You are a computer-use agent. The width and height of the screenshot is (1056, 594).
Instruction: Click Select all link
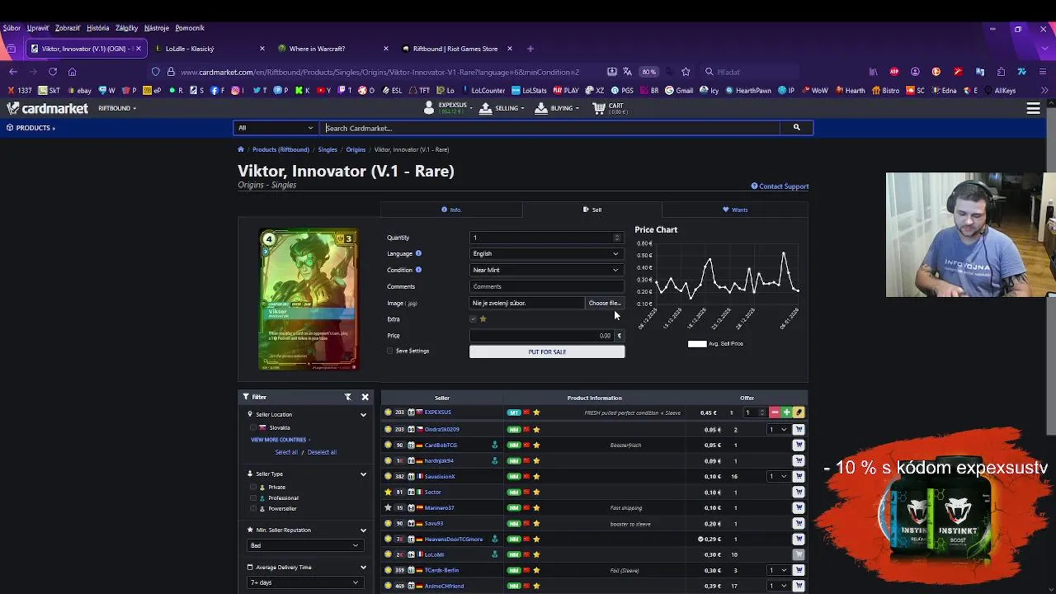tap(286, 452)
